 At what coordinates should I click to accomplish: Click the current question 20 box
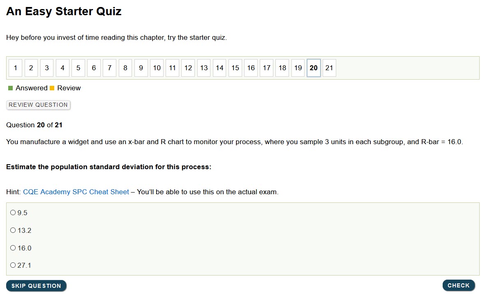point(314,68)
